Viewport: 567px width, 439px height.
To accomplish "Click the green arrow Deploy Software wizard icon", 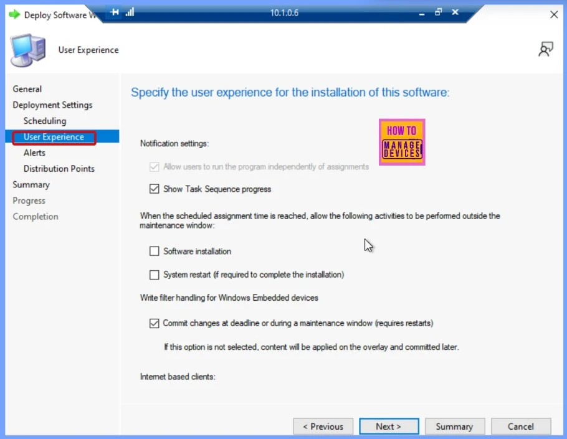I will 14,15.
